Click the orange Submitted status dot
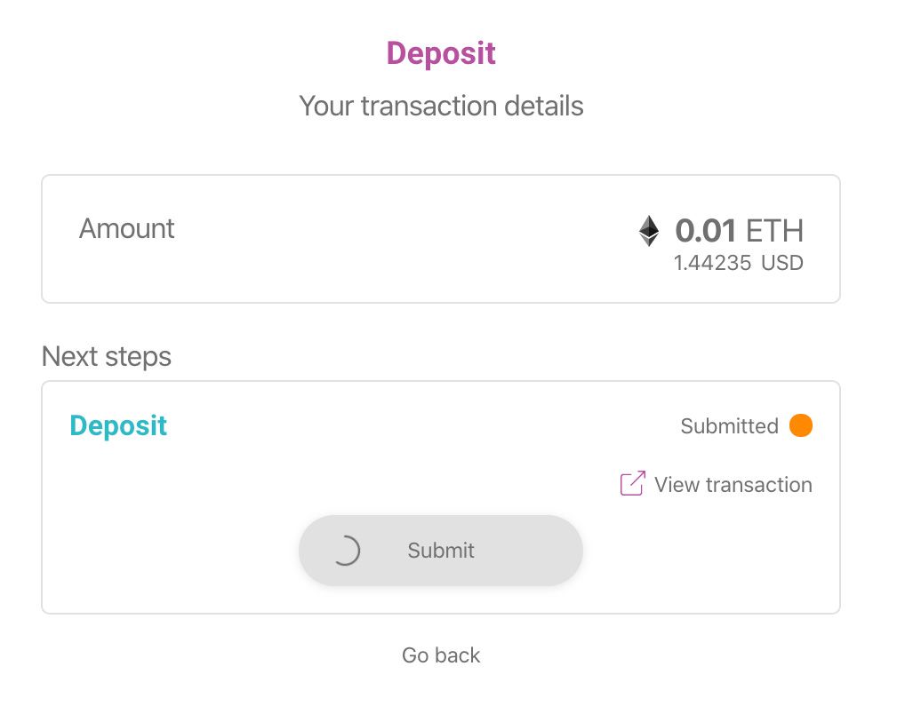905x714 pixels. pos(800,426)
